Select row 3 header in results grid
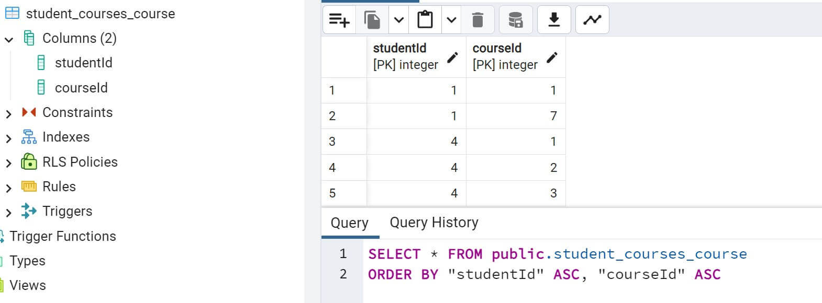The height and width of the screenshot is (303, 822). (344, 142)
